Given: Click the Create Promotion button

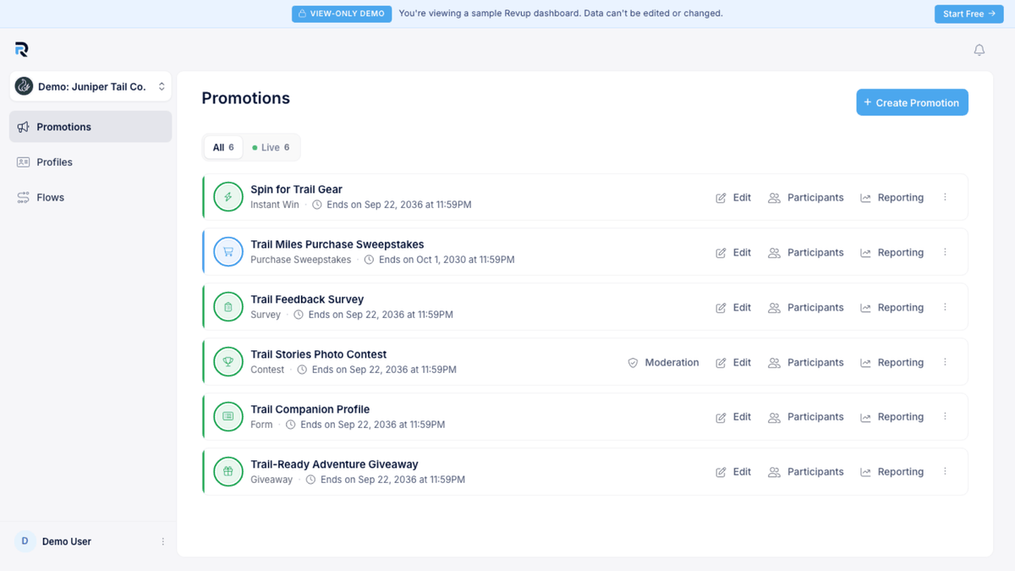Looking at the screenshot, I should (912, 102).
